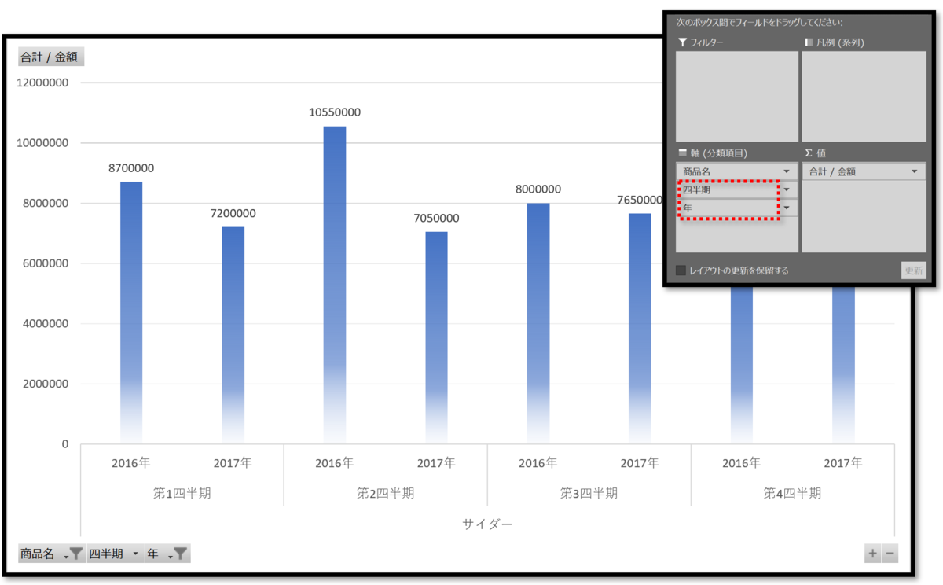The width and height of the screenshot is (943, 585).
Task: Select the 8700000 data label
Action: pos(131,168)
